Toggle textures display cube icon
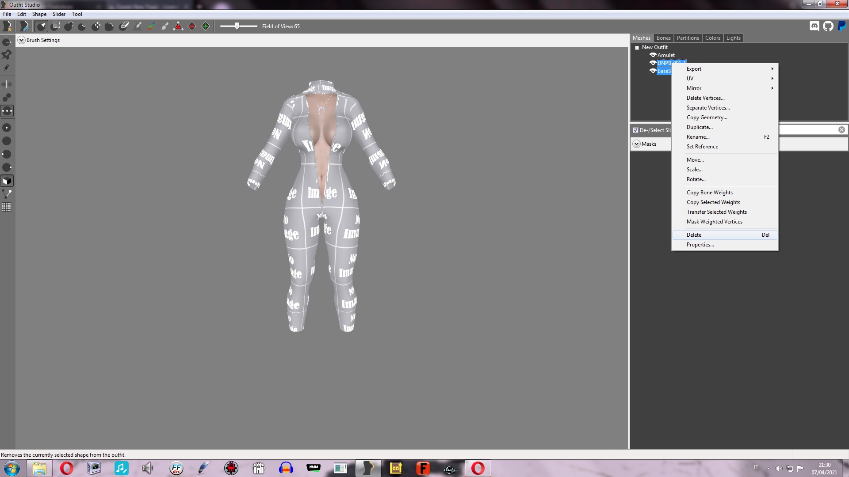This screenshot has height=477, width=849. (x=7, y=181)
